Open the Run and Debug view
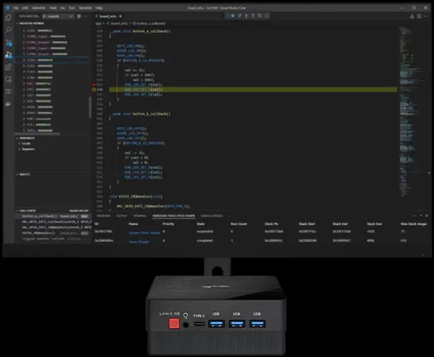 point(8,54)
